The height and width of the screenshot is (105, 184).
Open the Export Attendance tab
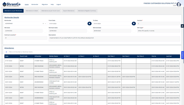[69, 11]
